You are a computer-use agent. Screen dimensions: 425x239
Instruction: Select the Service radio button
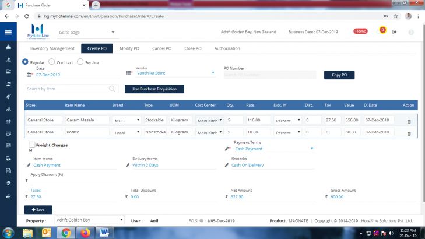click(x=80, y=62)
